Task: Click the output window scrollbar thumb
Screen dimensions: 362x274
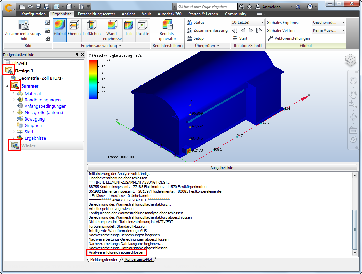Action: coord(355,230)
